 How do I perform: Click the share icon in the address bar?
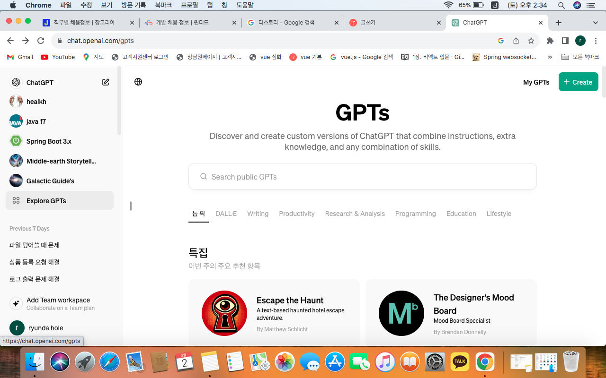coord(516,41)
